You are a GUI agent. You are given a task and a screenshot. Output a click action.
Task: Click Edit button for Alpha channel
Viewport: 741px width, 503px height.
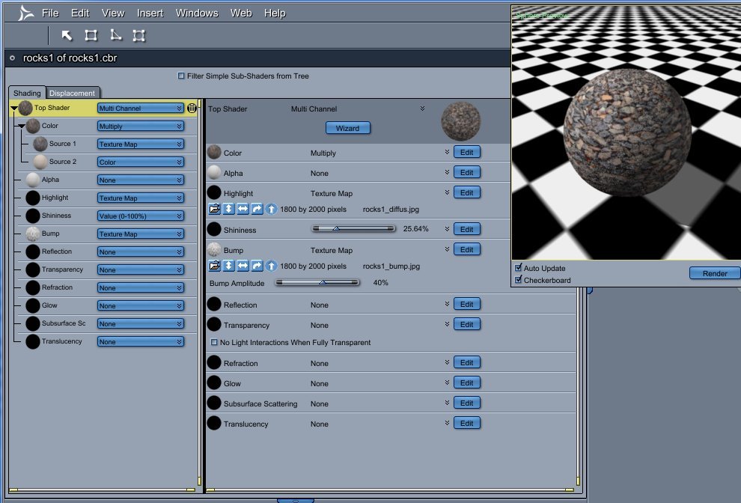[467, 173]
